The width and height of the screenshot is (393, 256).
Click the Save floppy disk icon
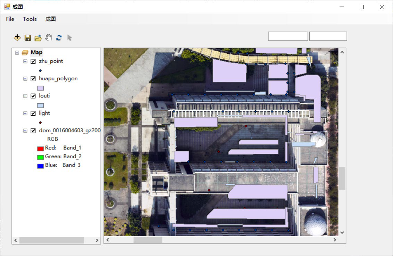27,38
